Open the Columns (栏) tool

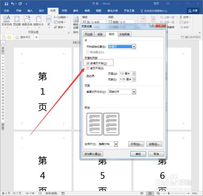49,21
